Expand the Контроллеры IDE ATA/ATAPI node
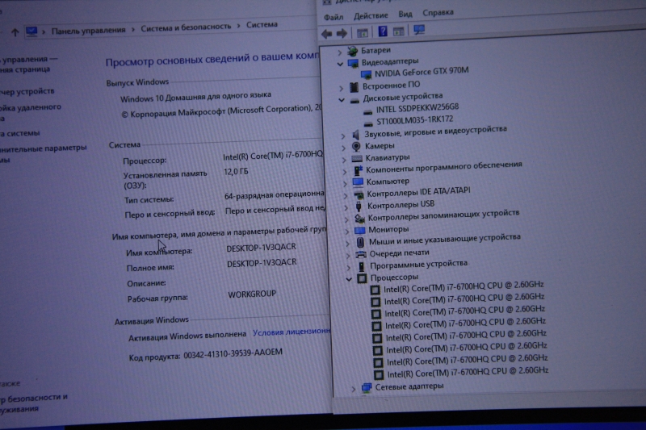The image size is (646, 430). pyautogui.click(x=346, y=195)
